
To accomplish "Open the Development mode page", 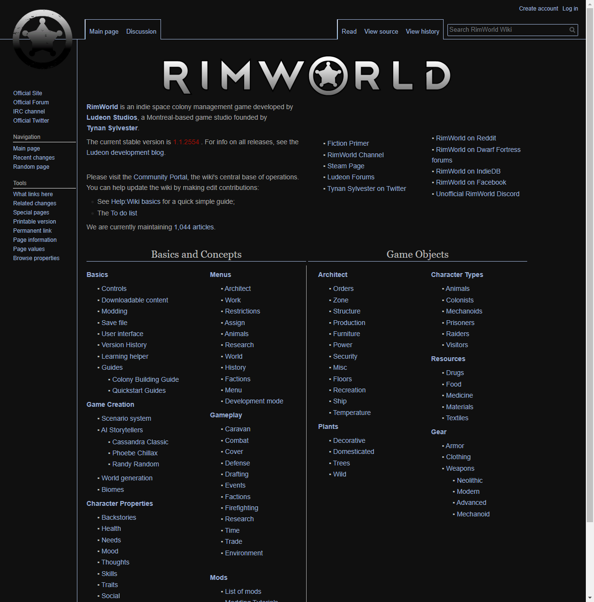I will [x=254, y=401].
